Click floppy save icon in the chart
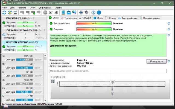Image resolution: width=175 pixels, height=109 pixels. coord(52,81)
